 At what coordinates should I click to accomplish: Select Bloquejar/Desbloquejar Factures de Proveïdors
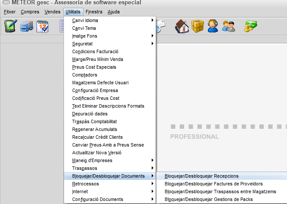click(222, 184)
